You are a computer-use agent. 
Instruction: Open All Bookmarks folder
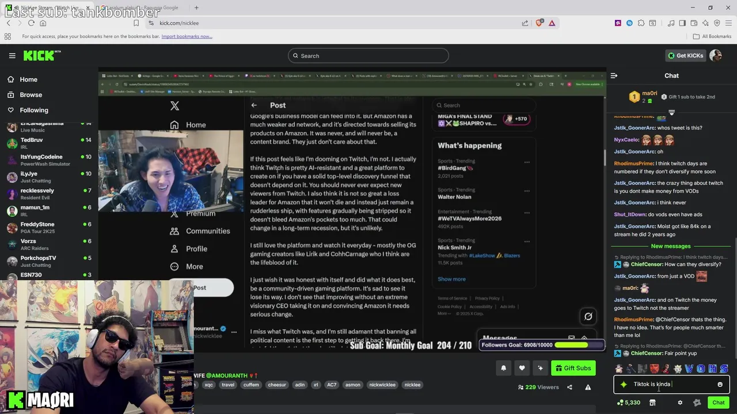pyautogui.click(x=712, y=36)
